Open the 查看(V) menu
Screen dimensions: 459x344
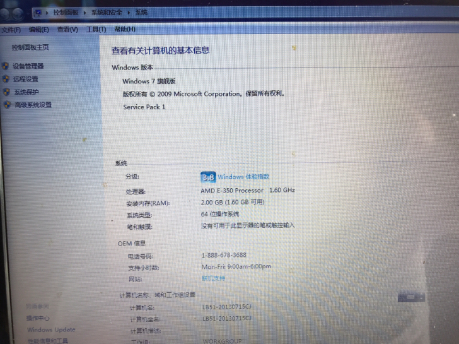[67, 30]
